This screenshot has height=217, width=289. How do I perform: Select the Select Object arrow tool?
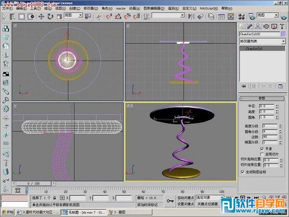[4, 17]
